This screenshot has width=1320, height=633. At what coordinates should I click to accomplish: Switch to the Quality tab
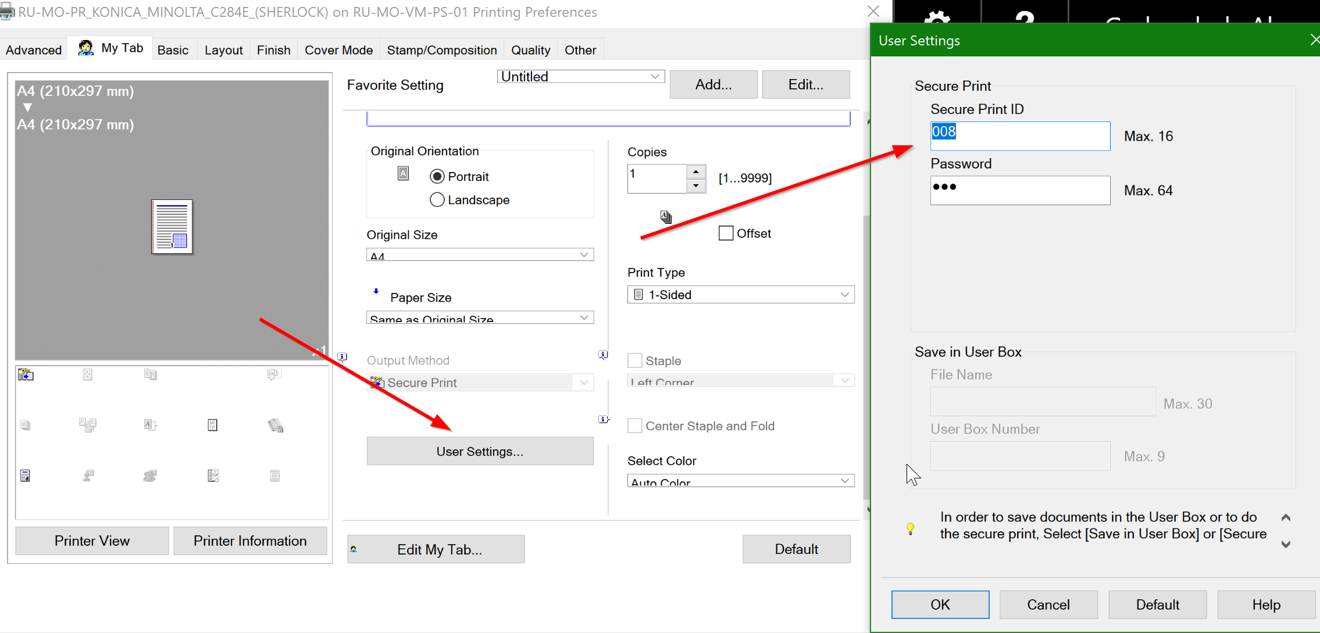530,49
